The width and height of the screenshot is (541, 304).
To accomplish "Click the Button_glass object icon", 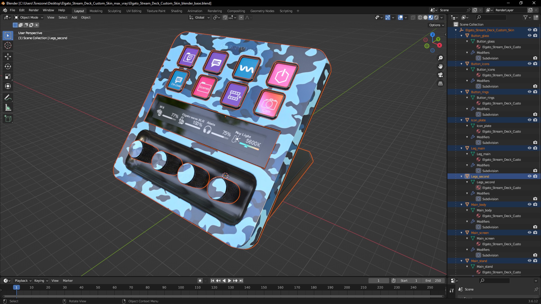I will (467, 36).
